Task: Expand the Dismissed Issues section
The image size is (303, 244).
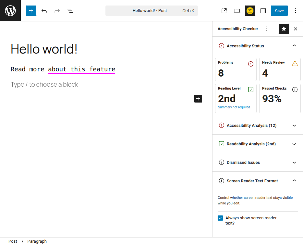Action: tap(294, 162)
